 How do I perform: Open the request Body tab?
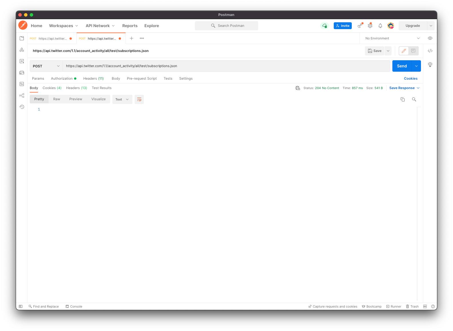coord(116,79)
